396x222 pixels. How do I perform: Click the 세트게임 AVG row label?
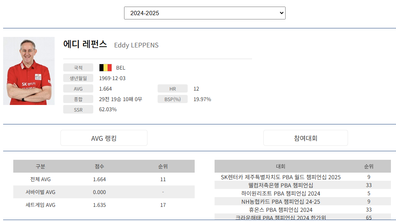click(x=41, y=205)
